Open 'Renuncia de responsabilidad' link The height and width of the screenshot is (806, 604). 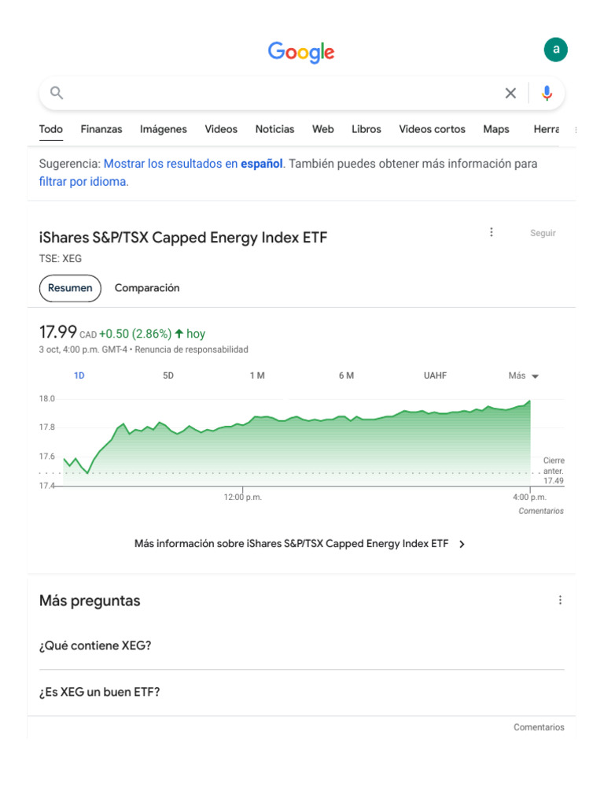tap(192, 349)
